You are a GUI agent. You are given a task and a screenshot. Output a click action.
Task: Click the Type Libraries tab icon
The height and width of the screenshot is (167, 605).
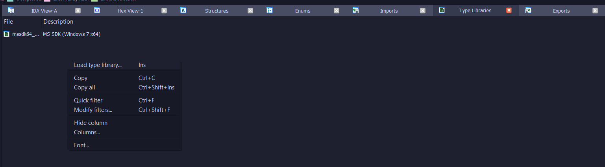[442, 10]
